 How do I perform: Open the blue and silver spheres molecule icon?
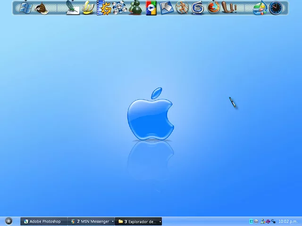[x=119, y=8]
